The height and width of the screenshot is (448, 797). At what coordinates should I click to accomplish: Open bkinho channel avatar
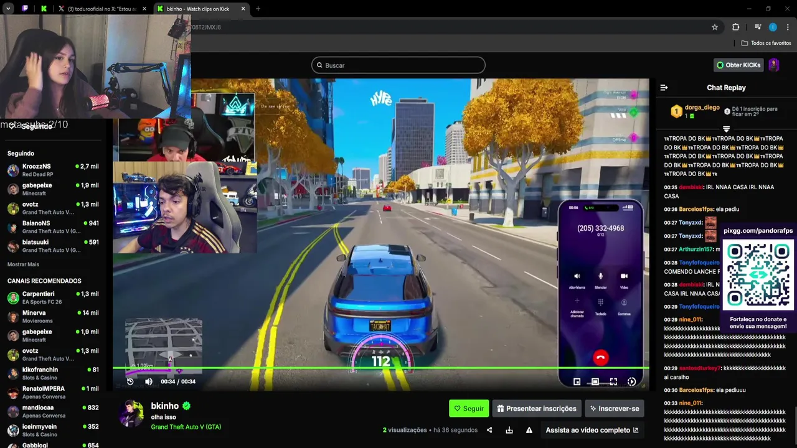tap(132, 414)
